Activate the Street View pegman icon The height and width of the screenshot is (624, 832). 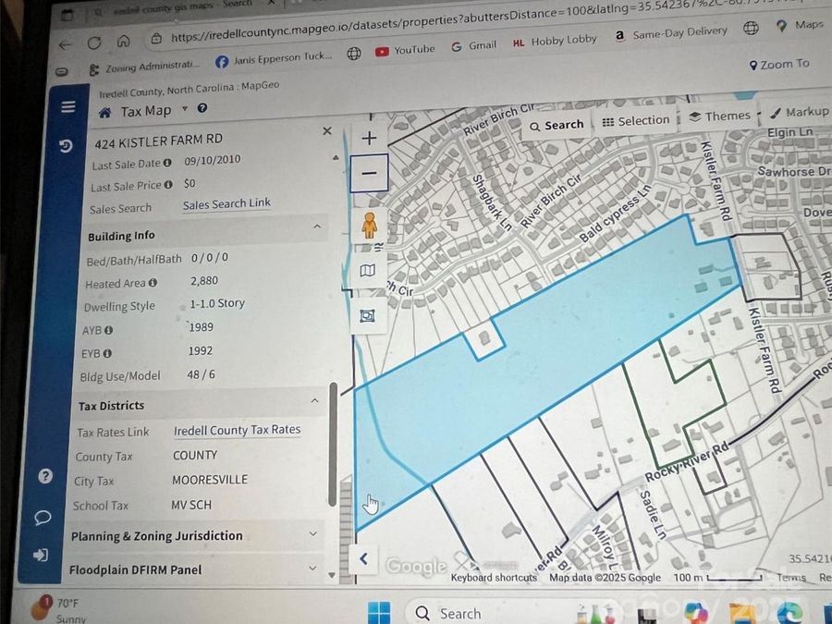[x=369, y=225]
